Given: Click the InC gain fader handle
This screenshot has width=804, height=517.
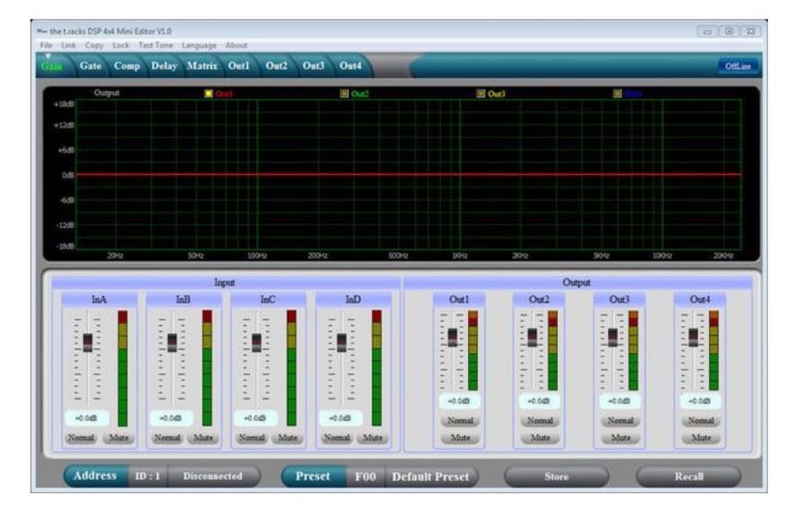Looking at the screenshot, I should click(x=256, y=342).
